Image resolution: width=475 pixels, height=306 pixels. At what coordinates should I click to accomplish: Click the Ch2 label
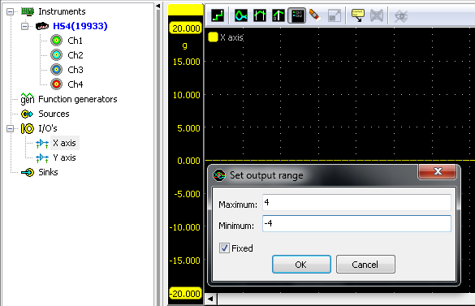76,55
